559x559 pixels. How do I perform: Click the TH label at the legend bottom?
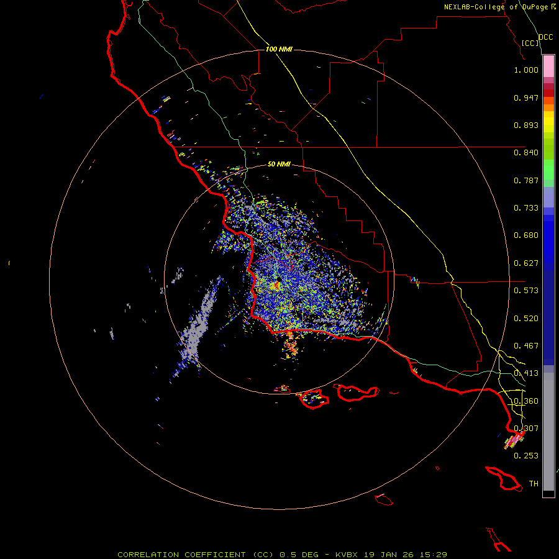coord(534,483)
